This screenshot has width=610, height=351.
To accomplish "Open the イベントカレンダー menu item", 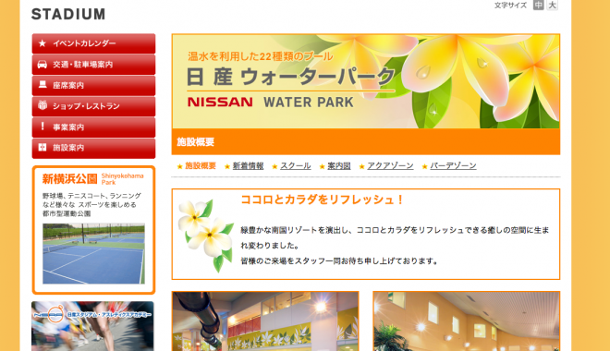I will coord(93,43).
